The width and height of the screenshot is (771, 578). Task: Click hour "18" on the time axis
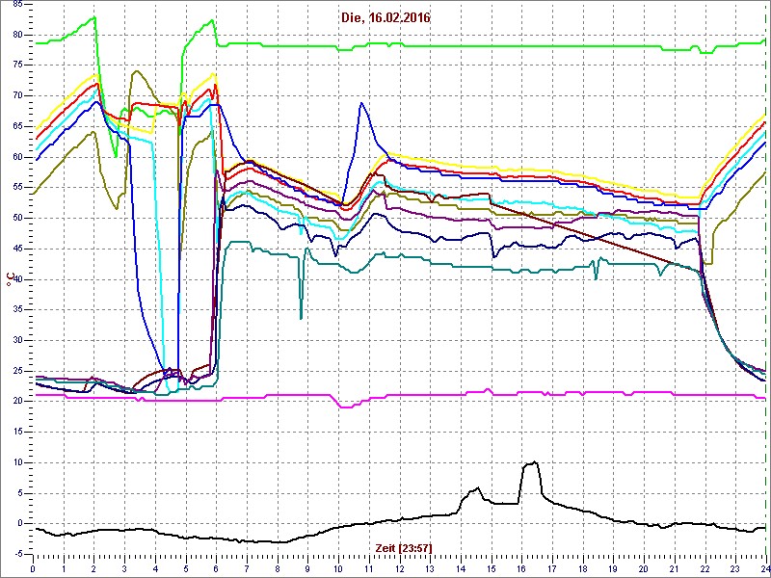pyautogui.click(x=583, y=569)
